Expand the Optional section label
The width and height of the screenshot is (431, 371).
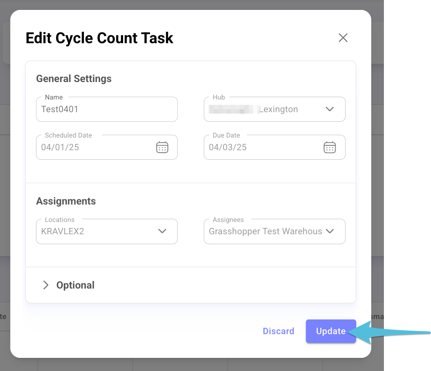pos(75,285)
